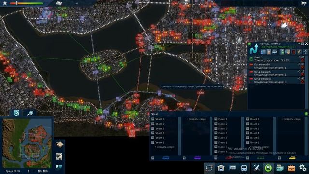
Task: Open the stops tool in bottom toolbar
Action: (233, 168)
